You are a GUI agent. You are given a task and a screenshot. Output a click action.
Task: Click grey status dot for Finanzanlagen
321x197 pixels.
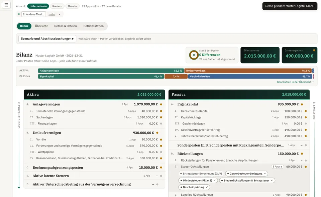[x=161, y=124]
